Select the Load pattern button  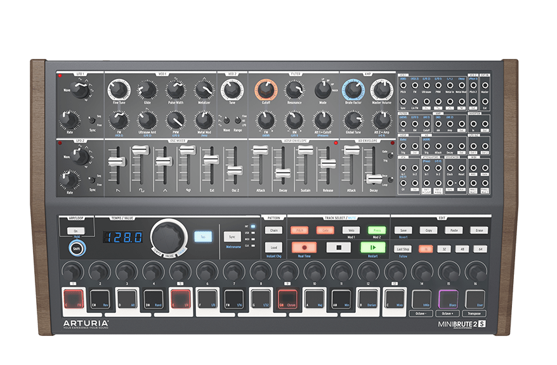pyautogui.click(x=273, y=248)
